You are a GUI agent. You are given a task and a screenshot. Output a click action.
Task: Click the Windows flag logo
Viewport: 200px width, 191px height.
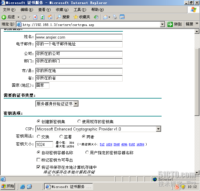pos(194,10)
